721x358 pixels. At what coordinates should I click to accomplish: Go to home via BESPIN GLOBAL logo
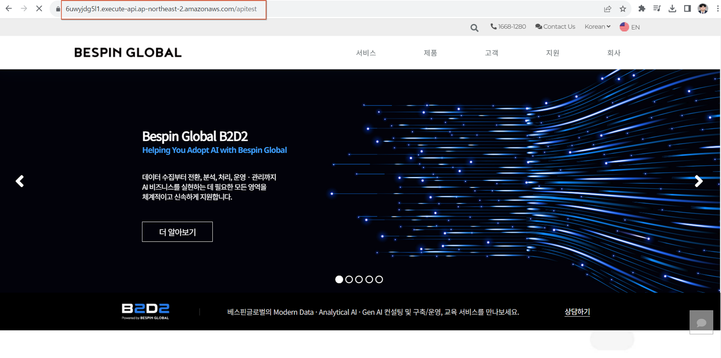(128, 53)
